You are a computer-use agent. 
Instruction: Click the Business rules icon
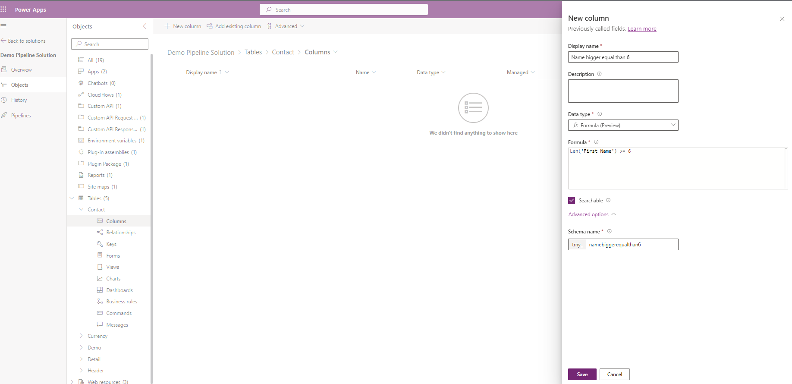click(100, 301)
